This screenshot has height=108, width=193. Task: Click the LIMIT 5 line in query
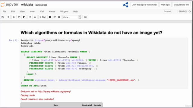31,74
